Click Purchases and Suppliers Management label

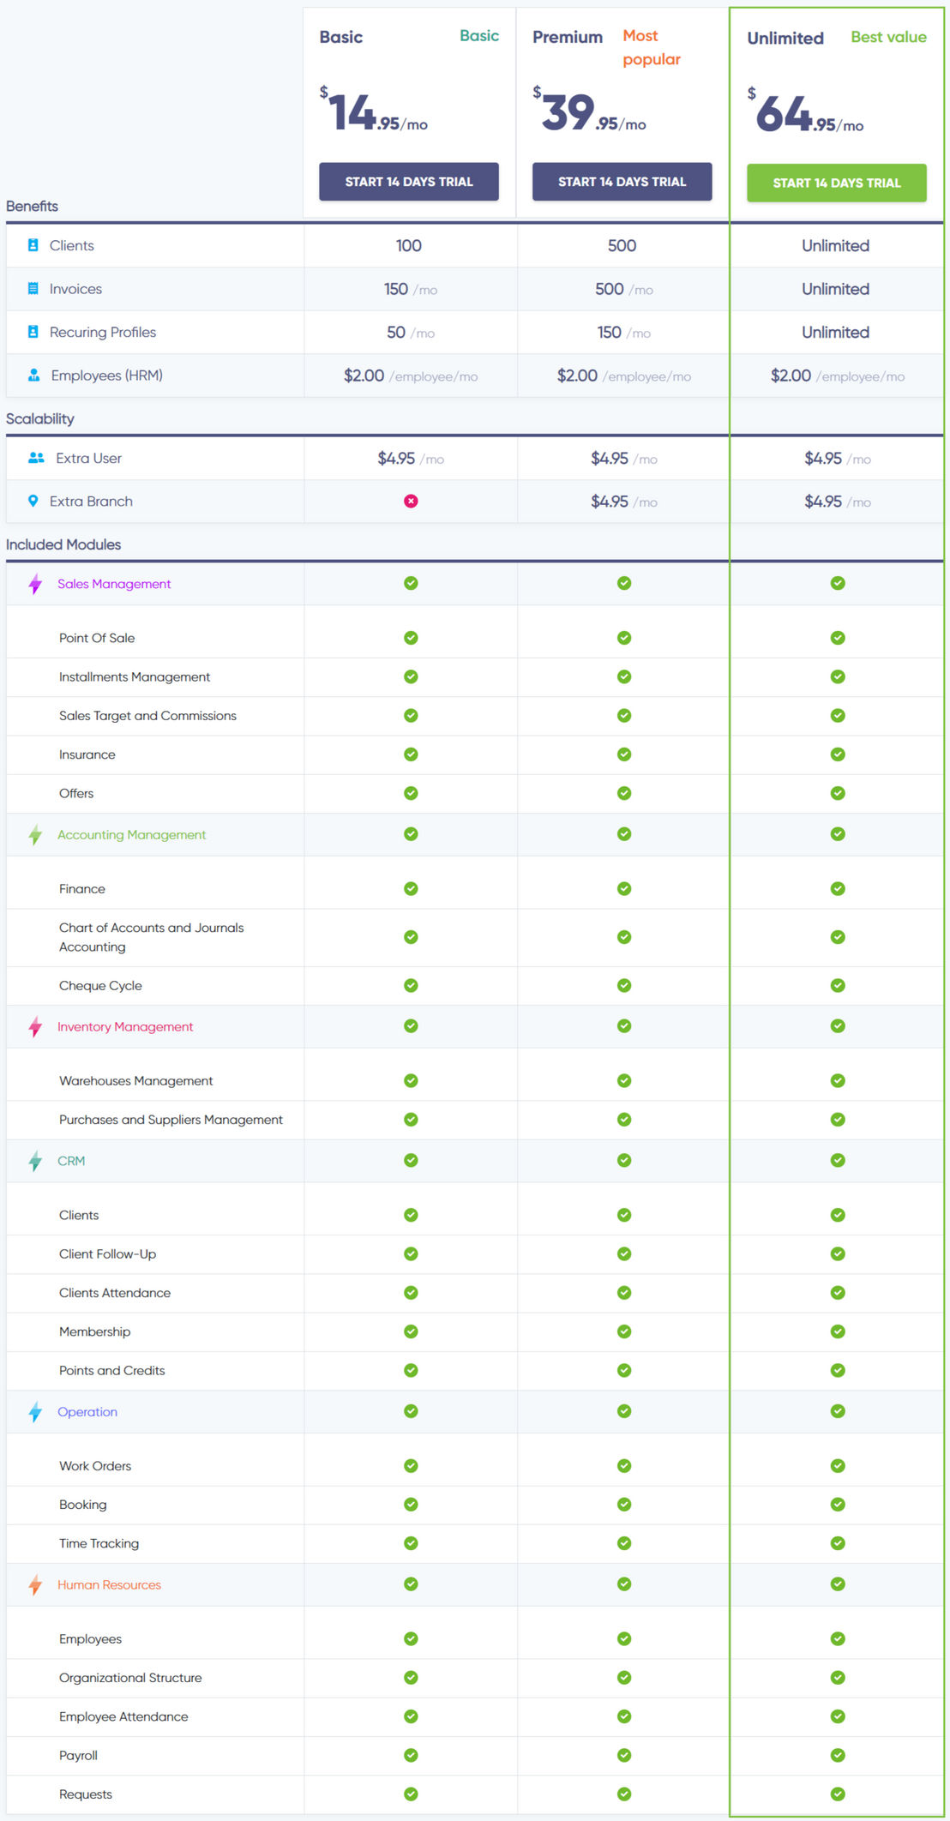coord(171,1120)
